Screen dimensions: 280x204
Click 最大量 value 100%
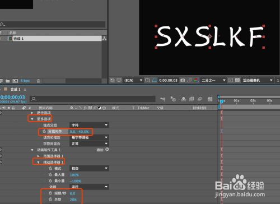[x=74, y=175]
